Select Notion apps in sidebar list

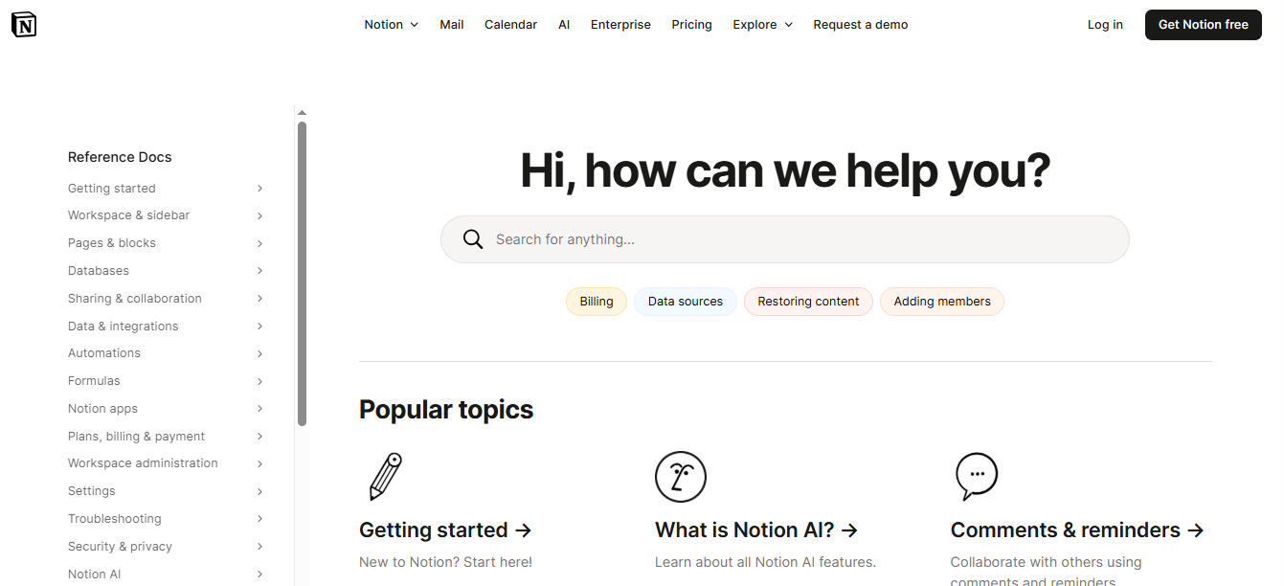coord(103,409)
